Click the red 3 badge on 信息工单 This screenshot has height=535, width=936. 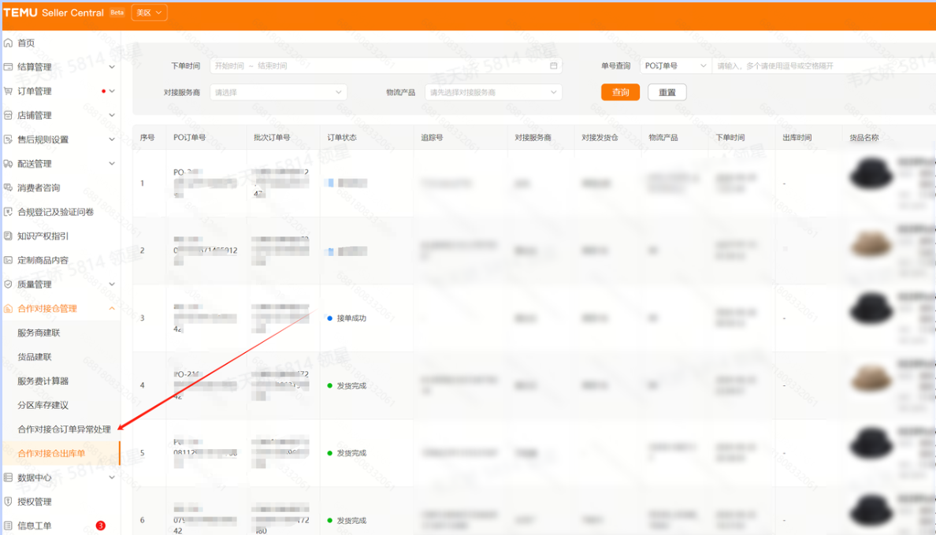(x=101, y=526)
